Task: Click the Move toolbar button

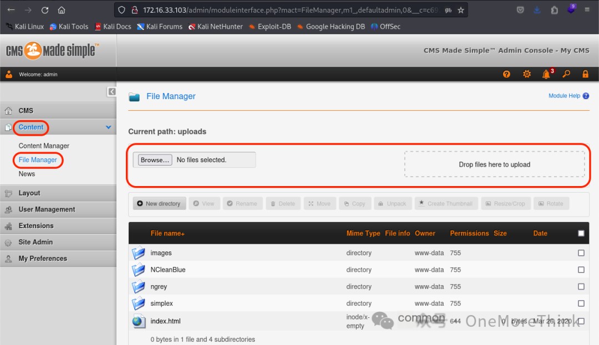Action: (x=320, y=204)
